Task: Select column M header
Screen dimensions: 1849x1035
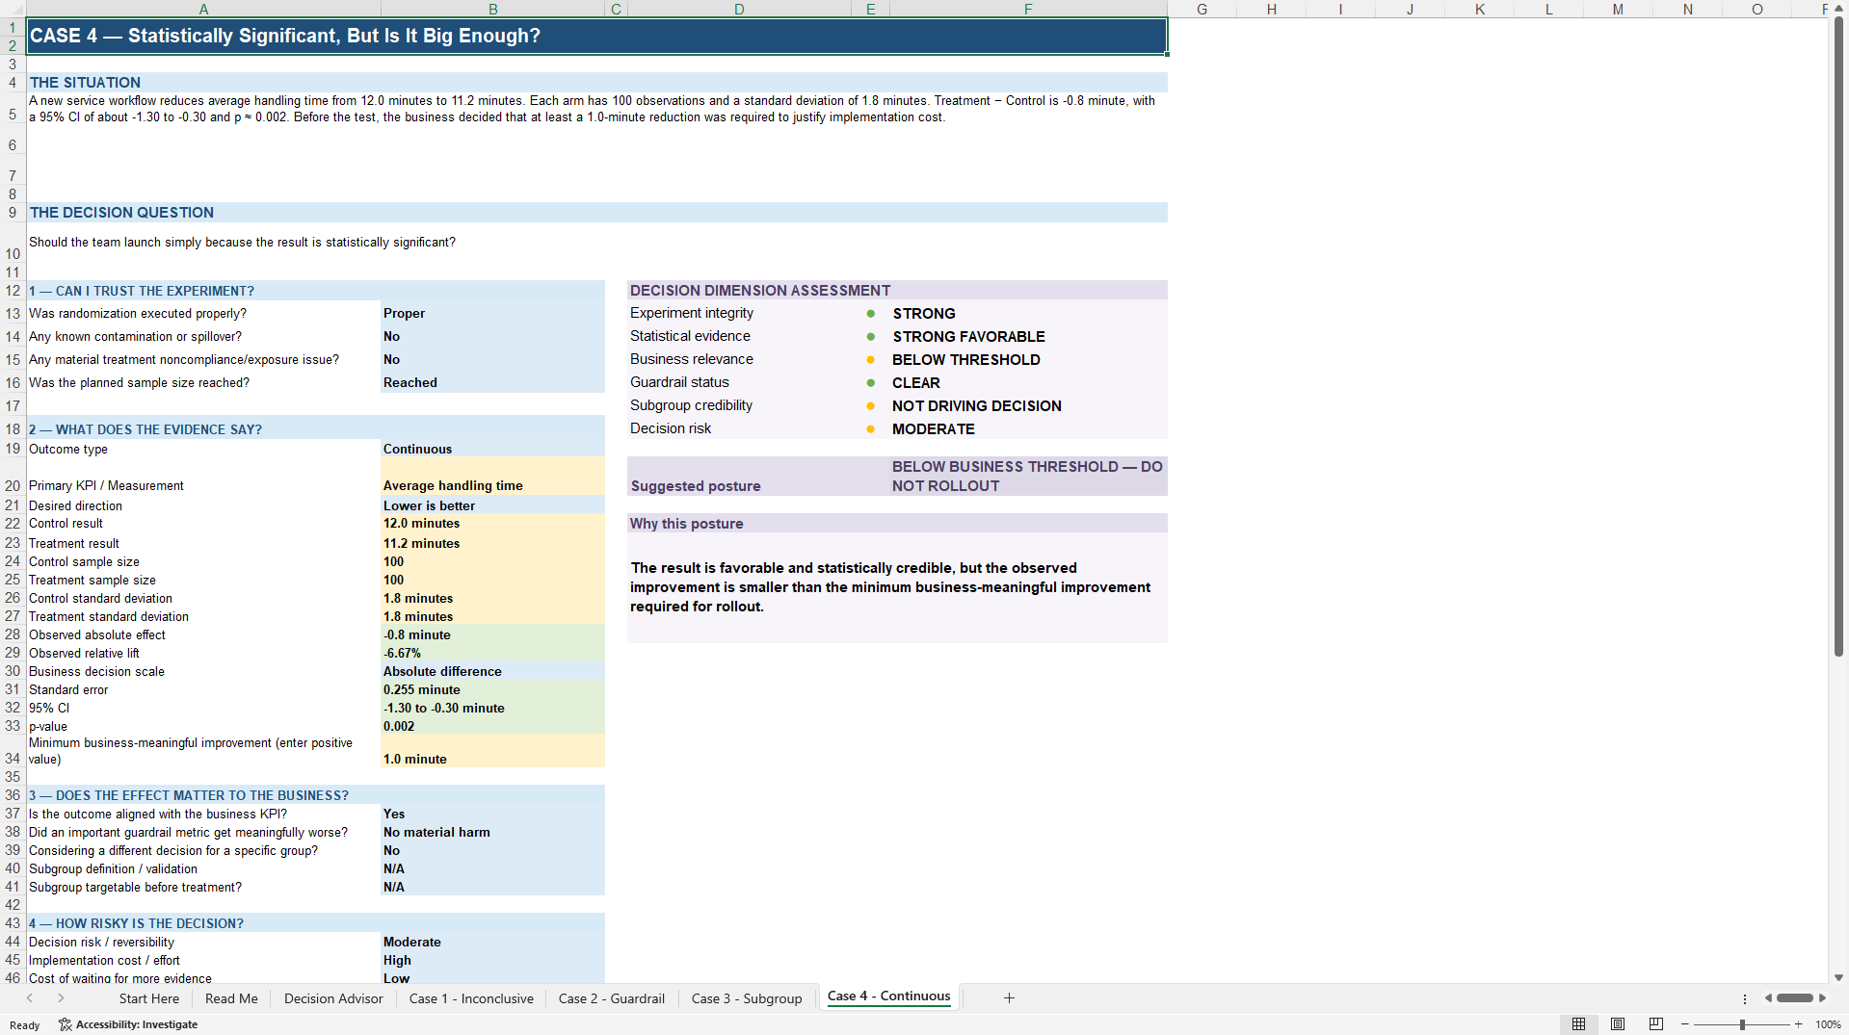Action: pos(1618,9)
